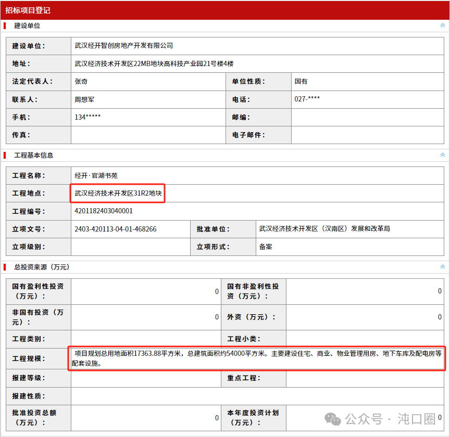
Task: Click the 立项文号 value 2403-420113-04-01-468266
Action: [x=116, y=229]
